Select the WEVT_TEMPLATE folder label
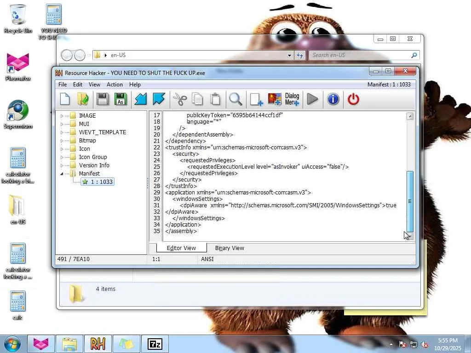This screenshot has height=353, width=471. [103, 132]
